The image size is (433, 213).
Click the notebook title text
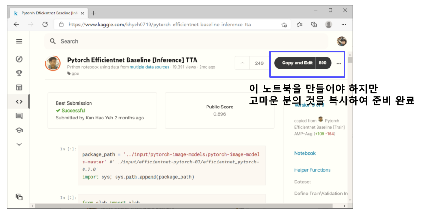click(x=132, y=60)
